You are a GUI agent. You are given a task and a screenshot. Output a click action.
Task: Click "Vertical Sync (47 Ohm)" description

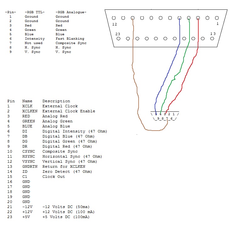(x=69, y=161)
